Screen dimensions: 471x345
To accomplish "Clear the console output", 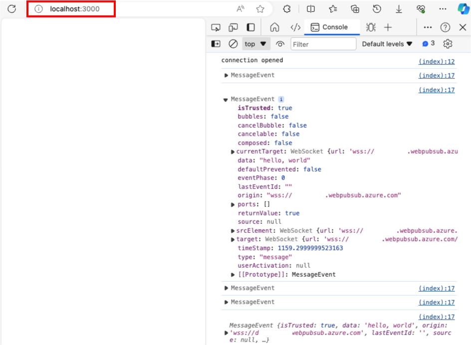I will pos(233,44).
